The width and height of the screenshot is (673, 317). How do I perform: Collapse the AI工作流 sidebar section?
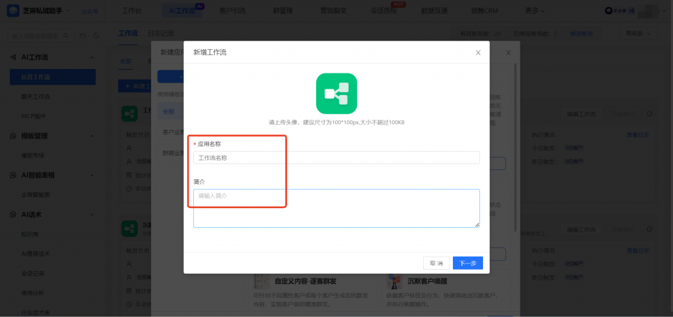[x=92, y=57]
